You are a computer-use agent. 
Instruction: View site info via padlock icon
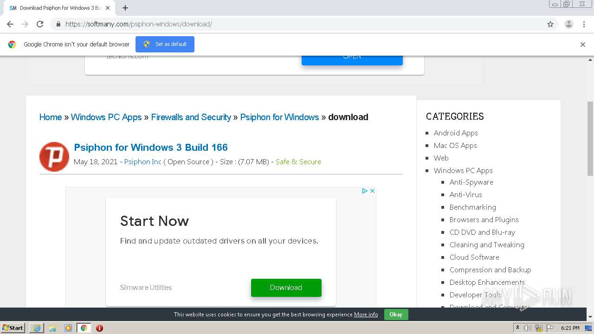click(58, 24)
